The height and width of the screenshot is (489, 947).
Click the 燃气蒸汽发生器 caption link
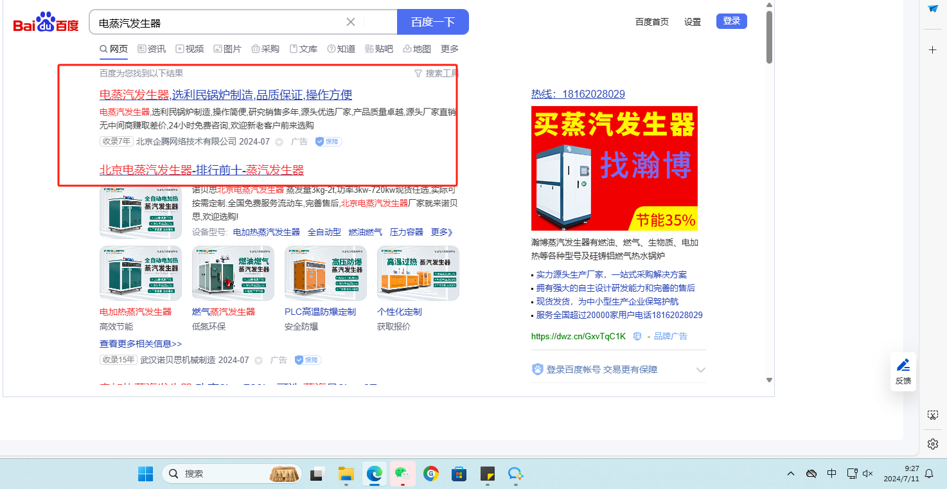224,312
